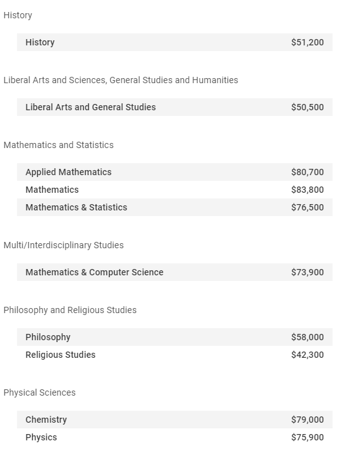
Task: Click the Applied Mathematics row
Action: click(174, 172)
